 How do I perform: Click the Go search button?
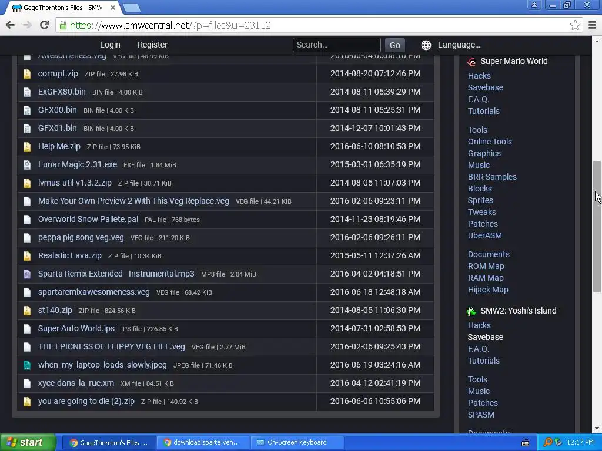coord(395,45)
